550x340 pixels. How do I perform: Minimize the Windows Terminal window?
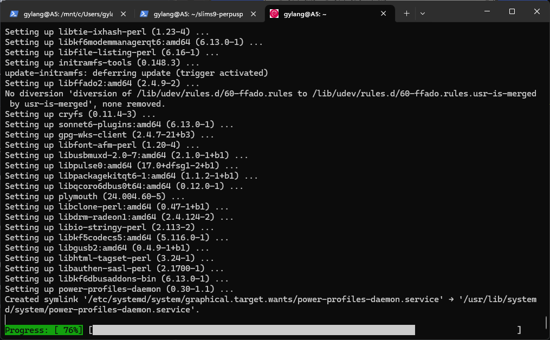coord(487,12)
